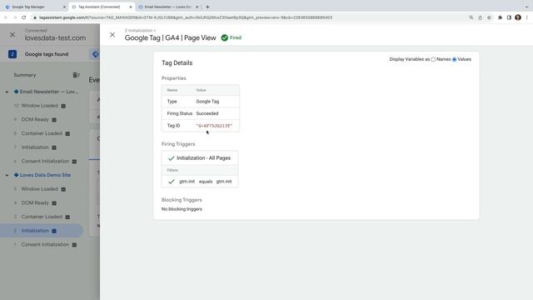The width and height of the screenshot is (533, 300).
Task: Click GTM container diamond icon in header
Action: click(x=95, y=54)
